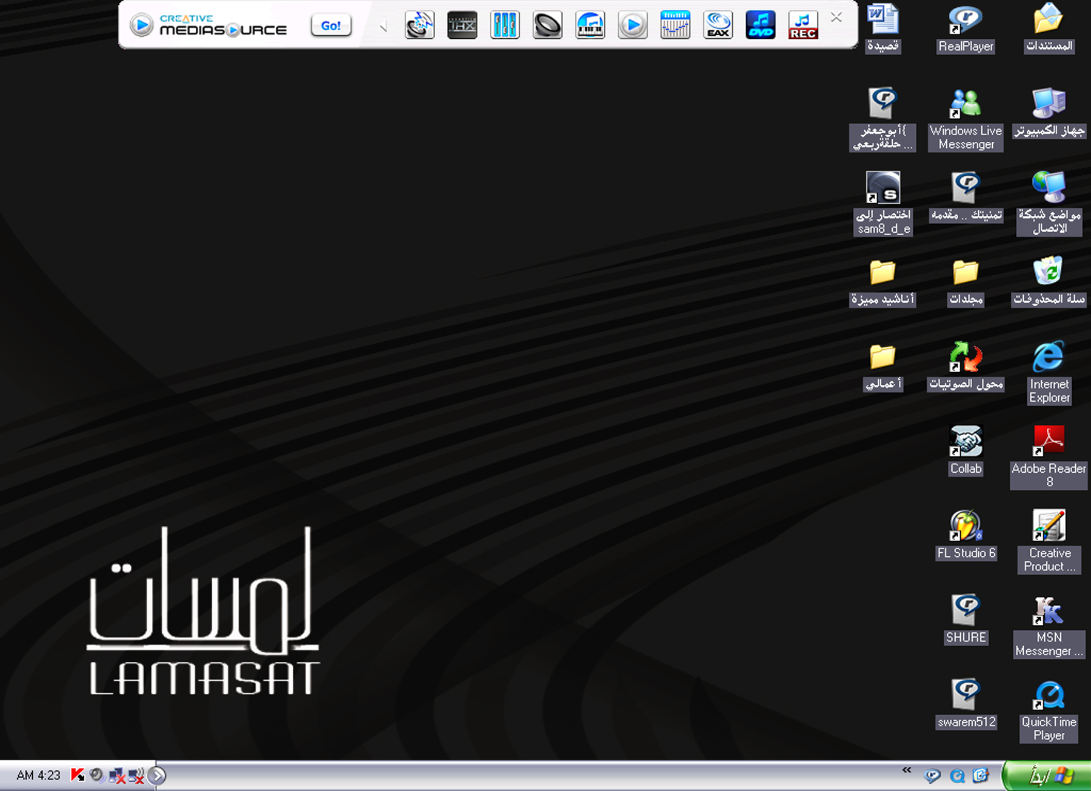Open the swarem512 media file
Viewport: 1091px width, 791px height.
966,705
